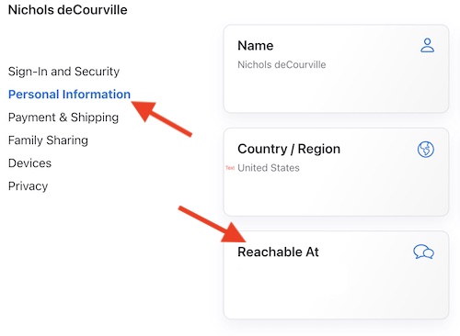Screen dimensions: 460x336
Task: Select Personal Information in sidebar
Action: point(69,95)
